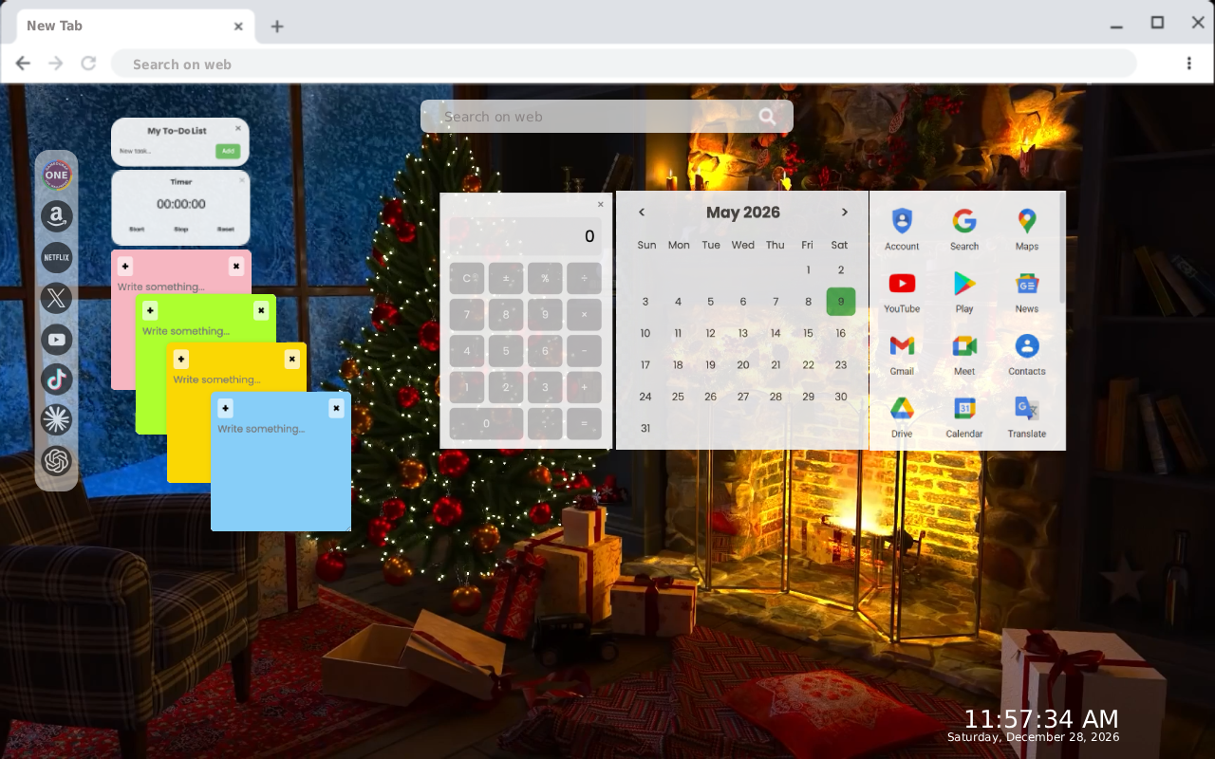Viewport: 1215px width, 759px height.
Task: Open the X (Twitter) shortcut in the sidebar
Action: point(57,298)
